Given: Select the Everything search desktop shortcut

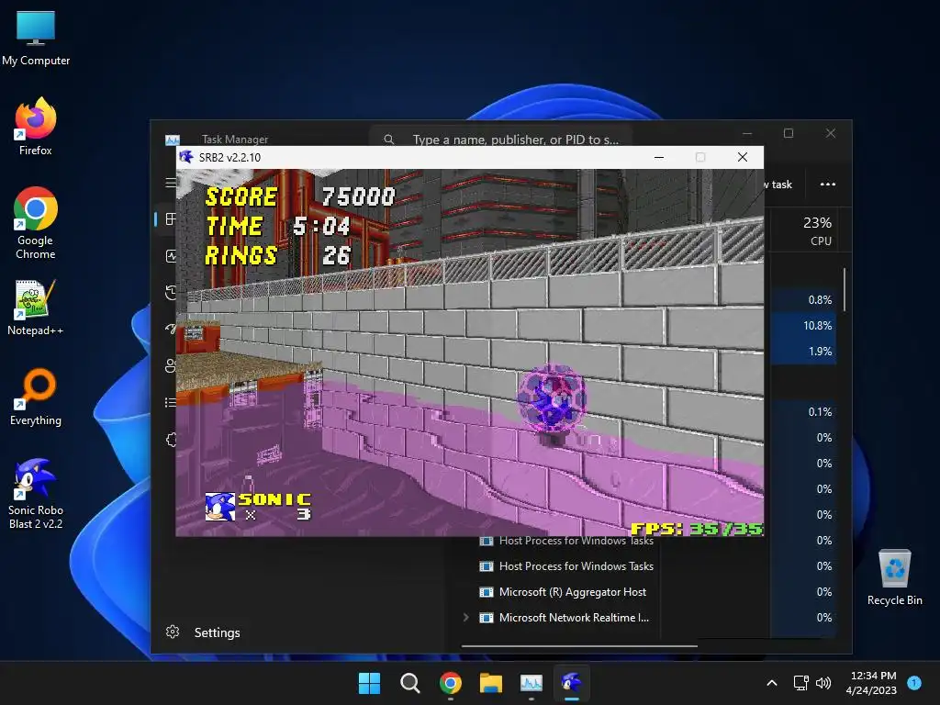Looking at the screenshot, I should point(36,397).
